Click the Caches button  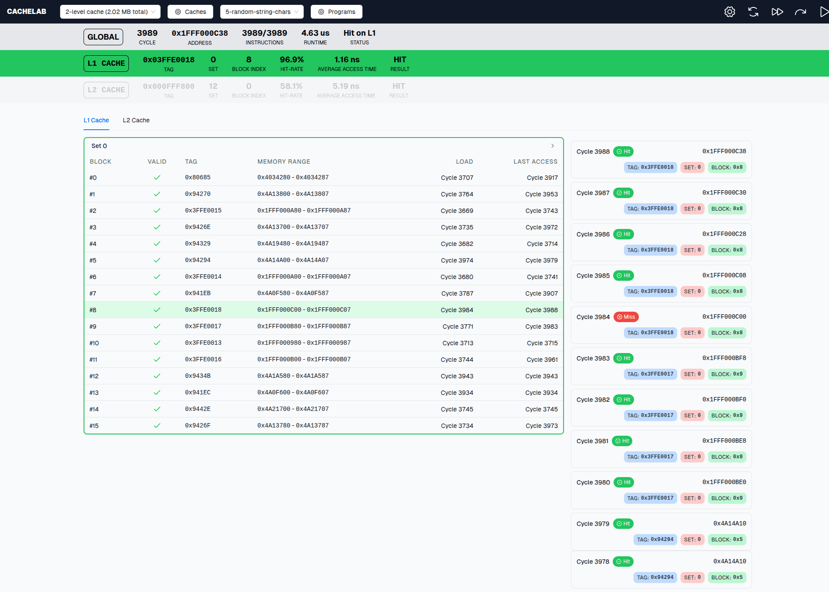pos(190,12)
